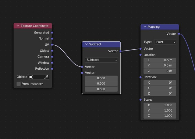Click the object icon in Object field
195x139 pixels.
[x=30, y=77]
